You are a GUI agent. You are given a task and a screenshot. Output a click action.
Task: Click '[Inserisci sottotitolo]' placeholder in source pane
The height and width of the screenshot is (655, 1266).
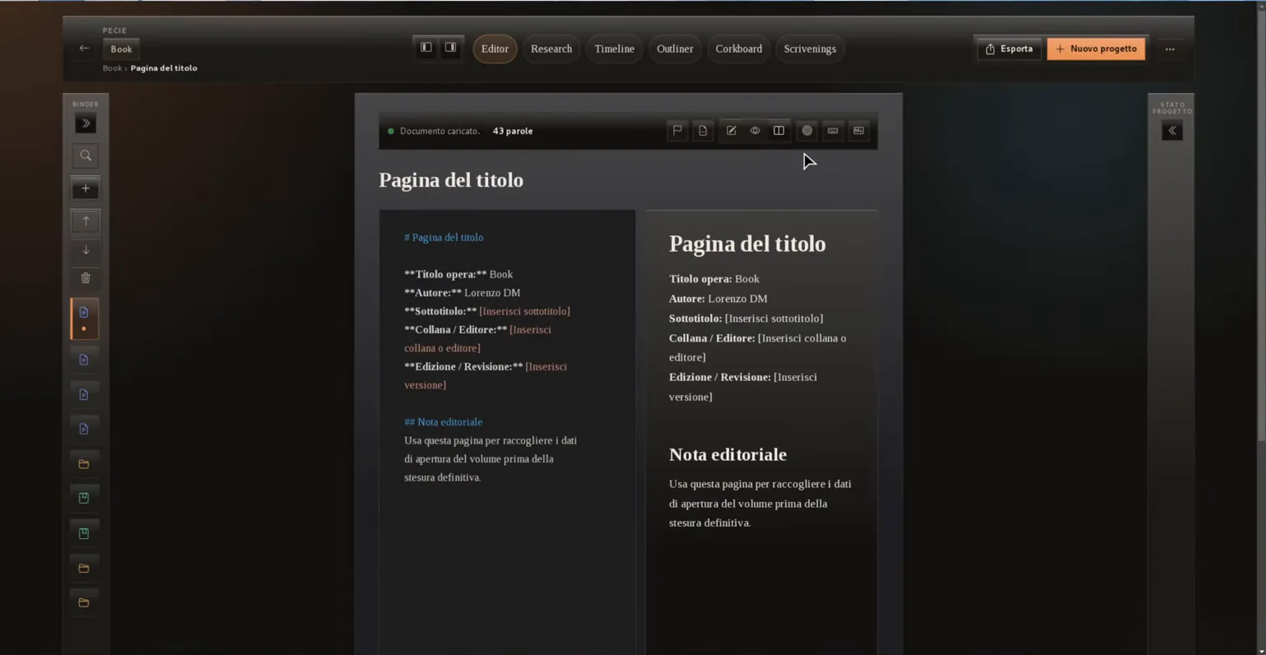[524, 311]
